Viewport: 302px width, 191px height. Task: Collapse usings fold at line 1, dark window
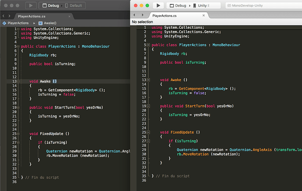coord(18,29)
